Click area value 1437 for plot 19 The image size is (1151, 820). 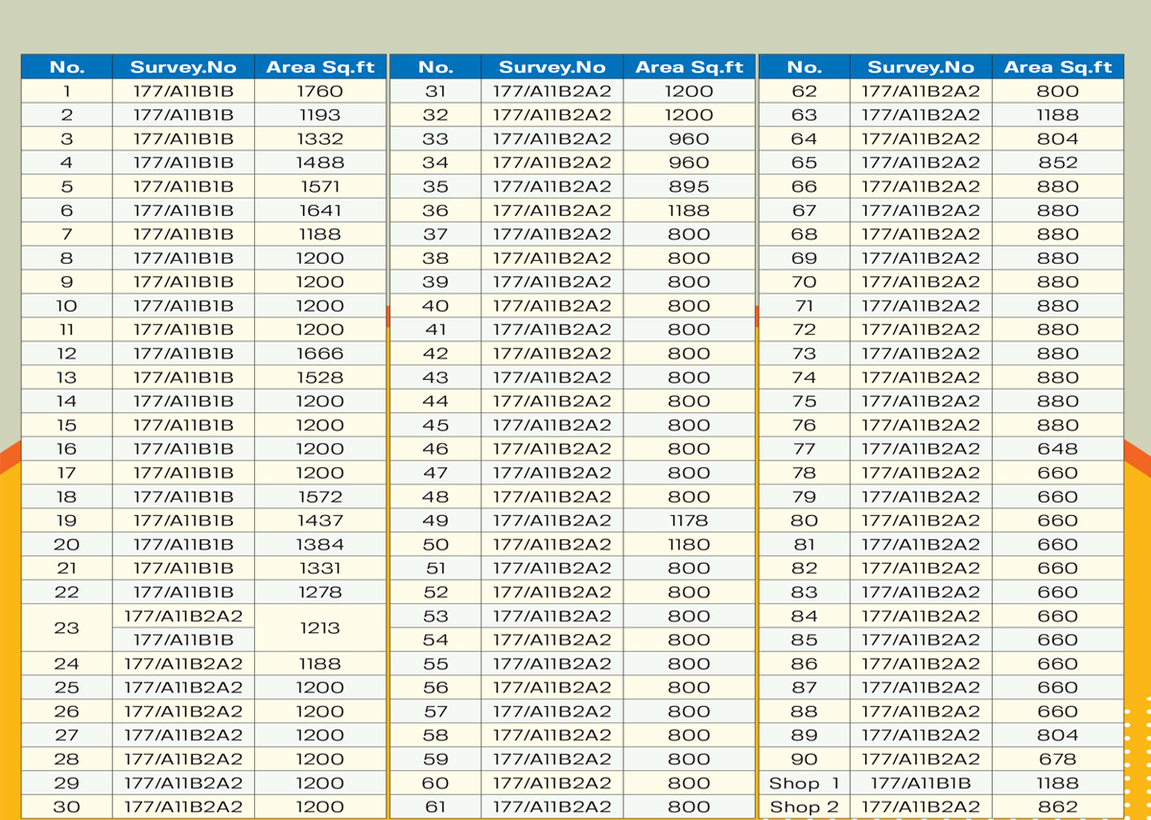point(319,521)
